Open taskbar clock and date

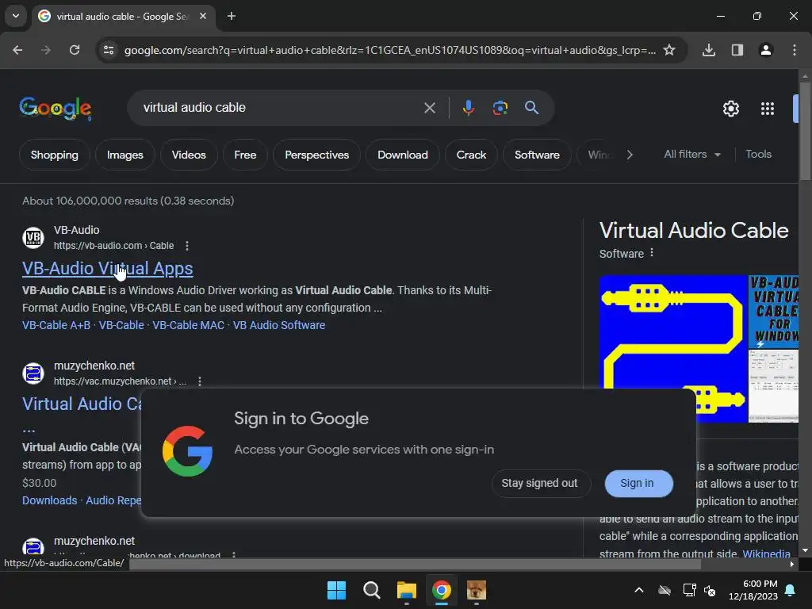[753, 590]
